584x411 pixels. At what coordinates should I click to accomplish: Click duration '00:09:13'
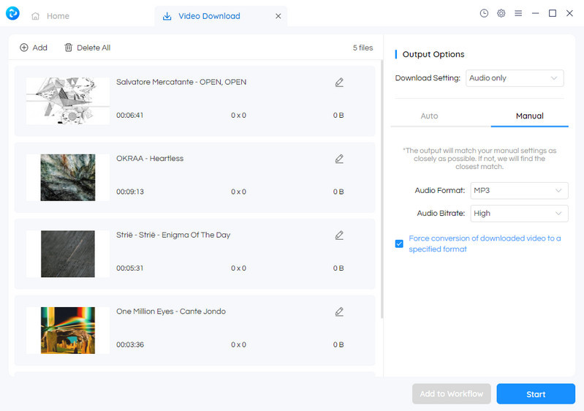pos(129,192)
